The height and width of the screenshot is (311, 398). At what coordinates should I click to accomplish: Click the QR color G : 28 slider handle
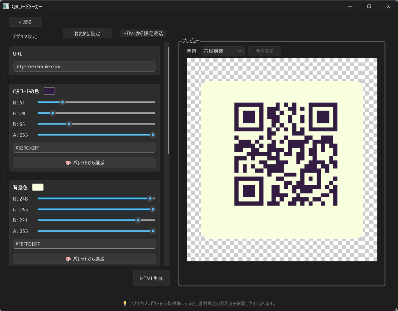tap(52, 113)
